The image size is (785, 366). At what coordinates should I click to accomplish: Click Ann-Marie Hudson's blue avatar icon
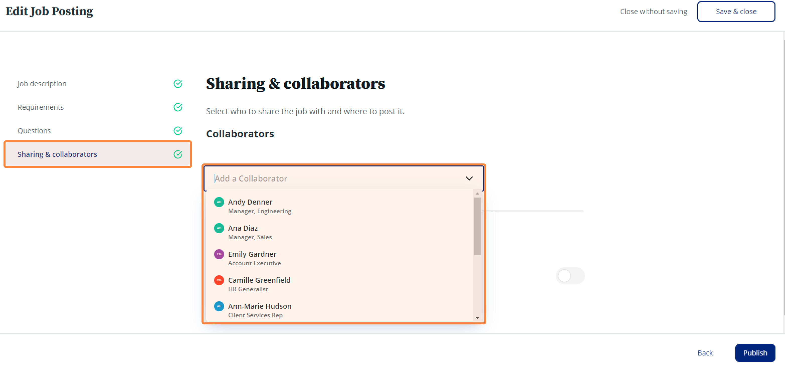tap(219, 306)
